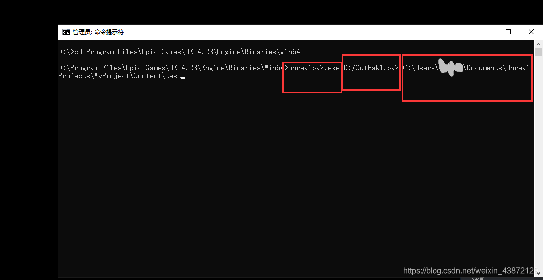Viewport: 543px width, 280px height.
Task: Click the D:\Program Files prompt path
Action: 168,68
